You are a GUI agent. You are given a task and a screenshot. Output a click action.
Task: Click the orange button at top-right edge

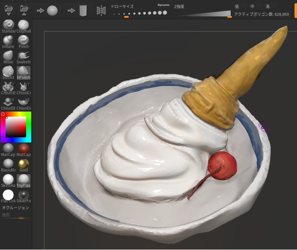pos(296,11)
